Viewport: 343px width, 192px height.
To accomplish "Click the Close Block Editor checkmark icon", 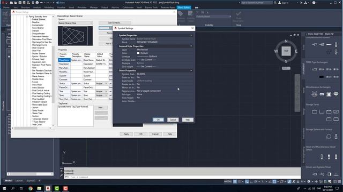I will (238, 14).
